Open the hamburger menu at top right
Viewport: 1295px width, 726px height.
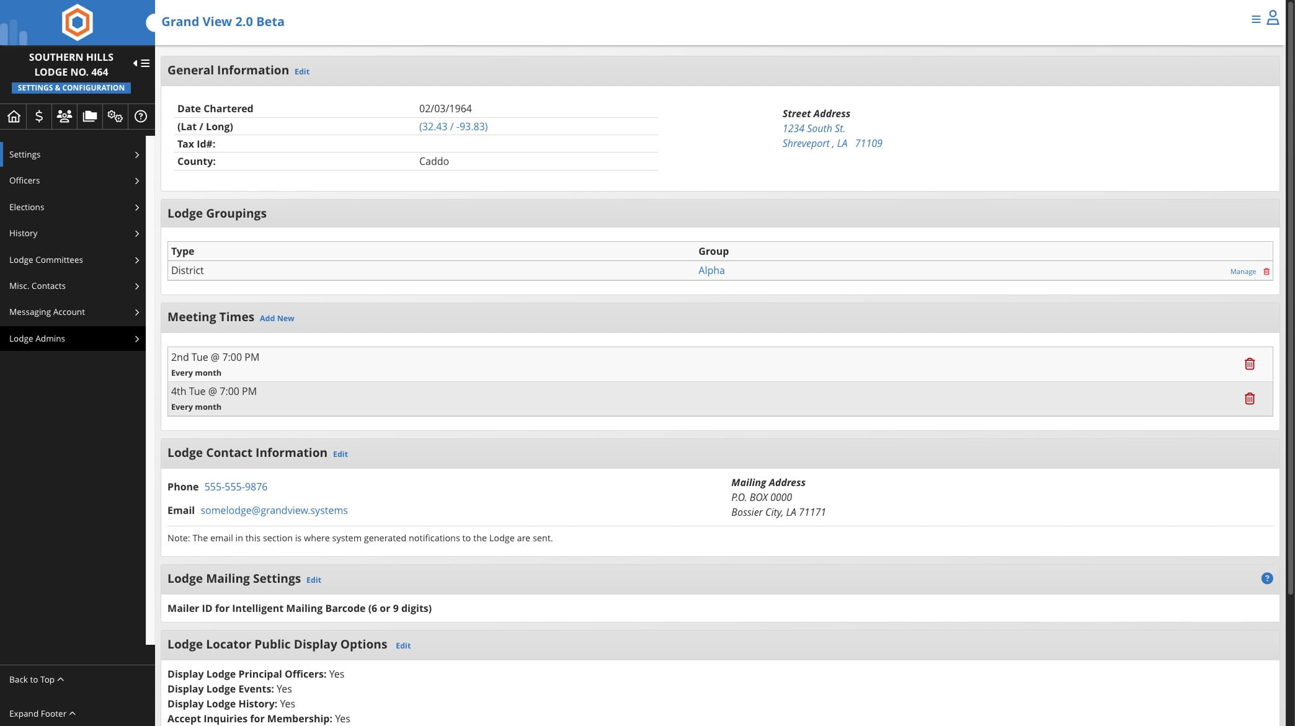tap(1256, 19)
